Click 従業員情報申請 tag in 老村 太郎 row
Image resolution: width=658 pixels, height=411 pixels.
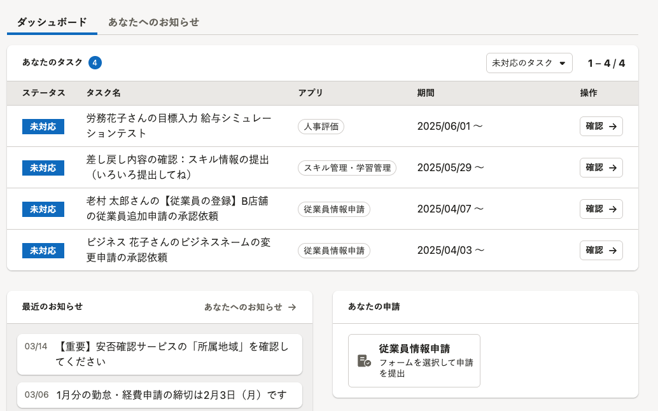(x=334, y=209)
